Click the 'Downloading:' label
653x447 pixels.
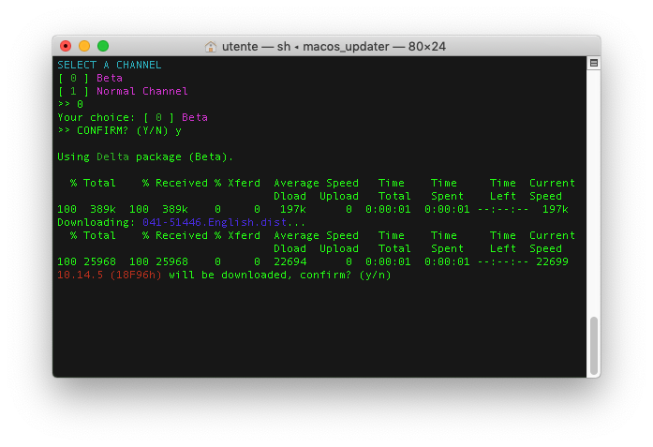point(96,222)
